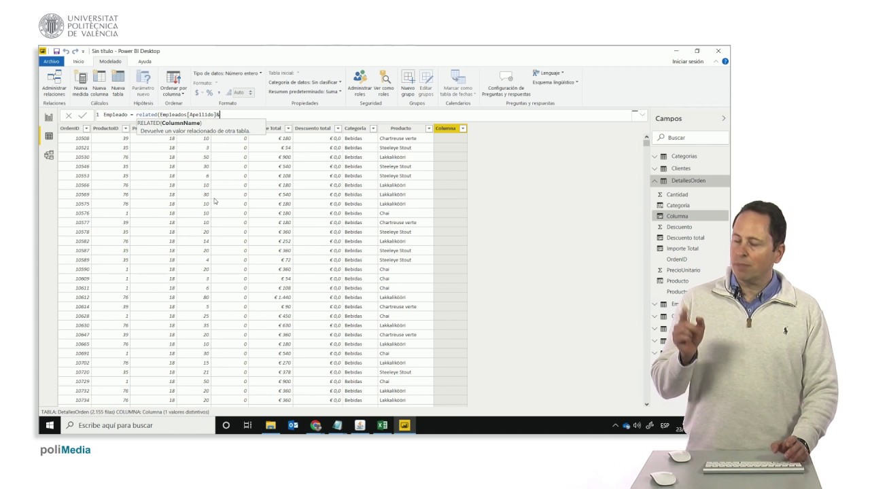Confirm the formula with checkmark
The image size is (870, 489).
(82, 115)
